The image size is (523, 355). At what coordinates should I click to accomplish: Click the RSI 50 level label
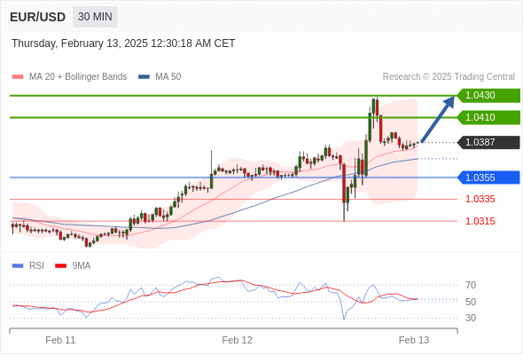tap(471, 302)
